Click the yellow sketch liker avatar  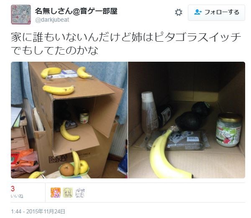pyautogui.click(x=68, y=193)
